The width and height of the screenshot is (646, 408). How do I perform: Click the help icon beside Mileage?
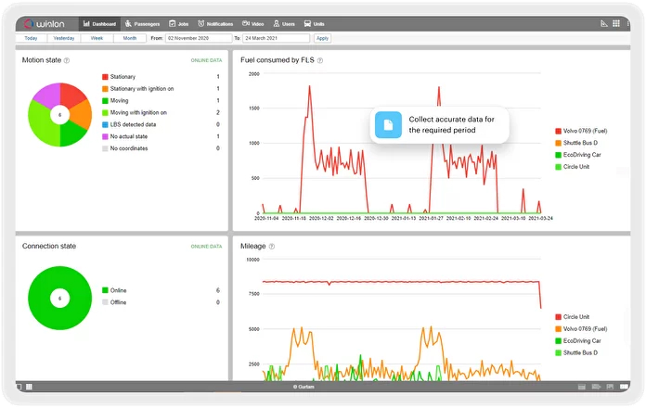pos(272,247)
